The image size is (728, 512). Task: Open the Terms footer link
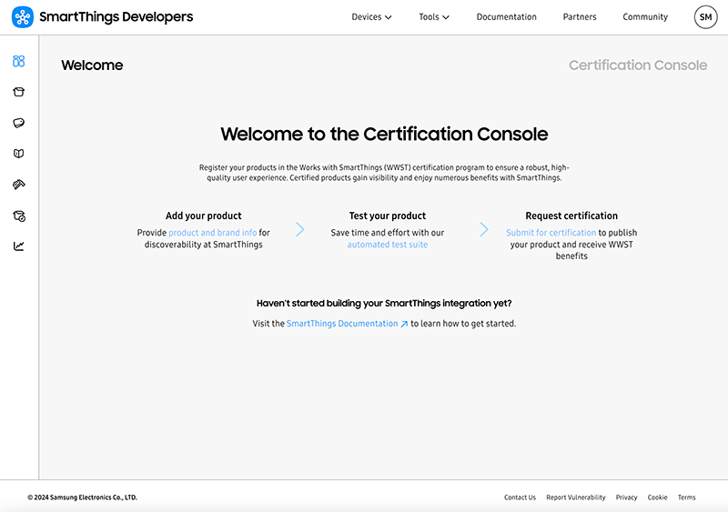pyautogui.click(x=687, y=497)
